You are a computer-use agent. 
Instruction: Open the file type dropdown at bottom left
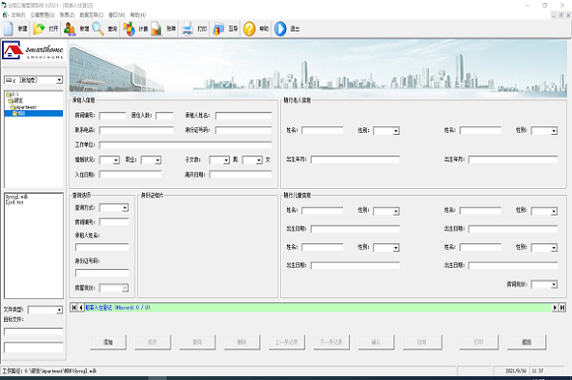tap(59, 310)
